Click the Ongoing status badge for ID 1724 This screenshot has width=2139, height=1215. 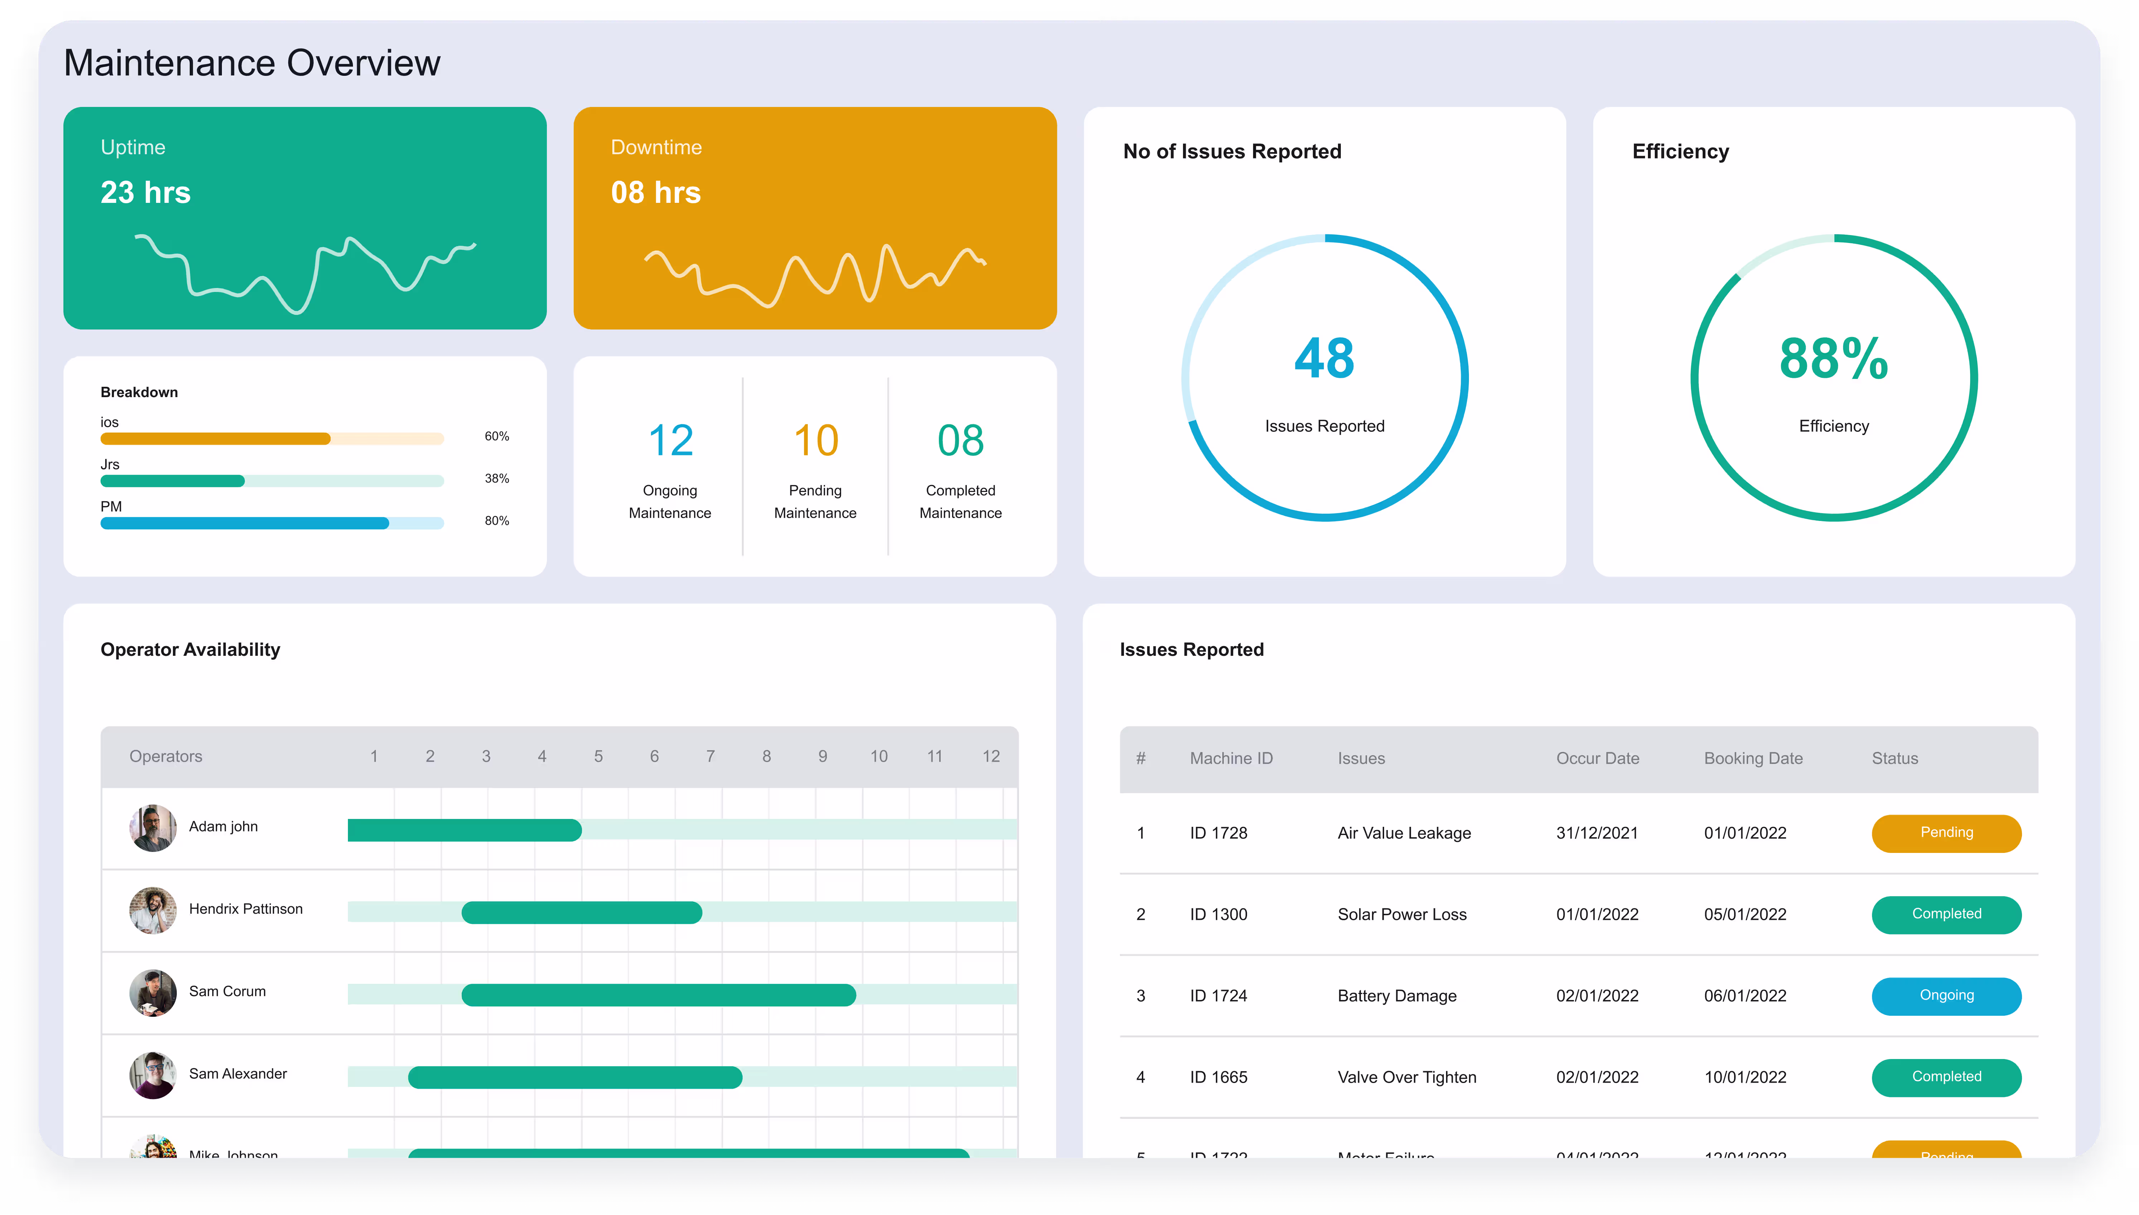(x=1945, y=996)
